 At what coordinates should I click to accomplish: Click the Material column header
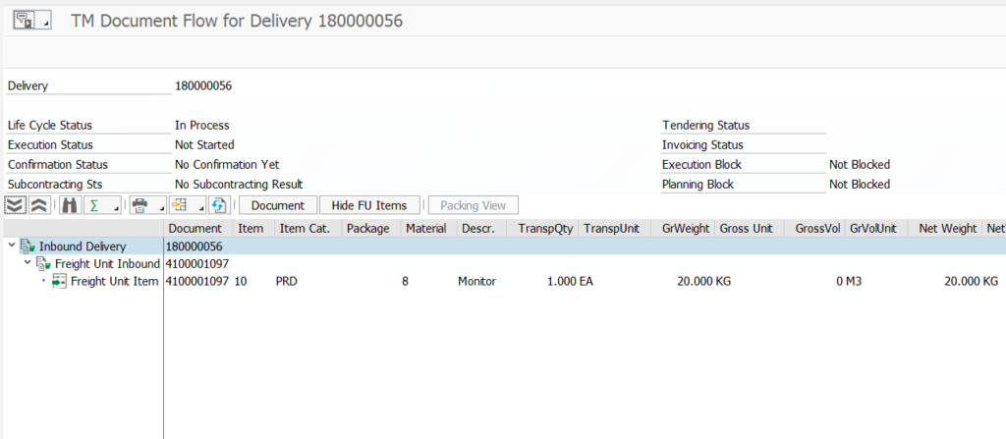tap(425, 228)
